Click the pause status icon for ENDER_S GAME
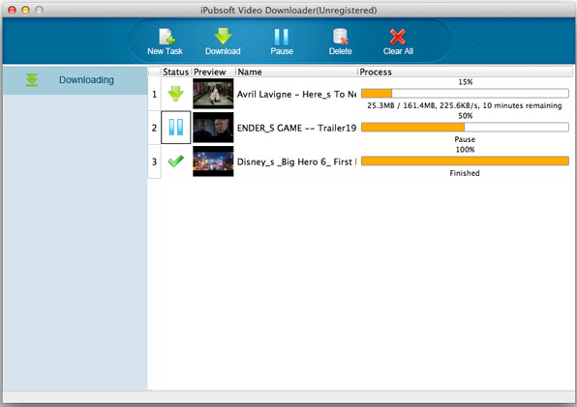This screenshot has height=407, width=577. coord(176,127)
